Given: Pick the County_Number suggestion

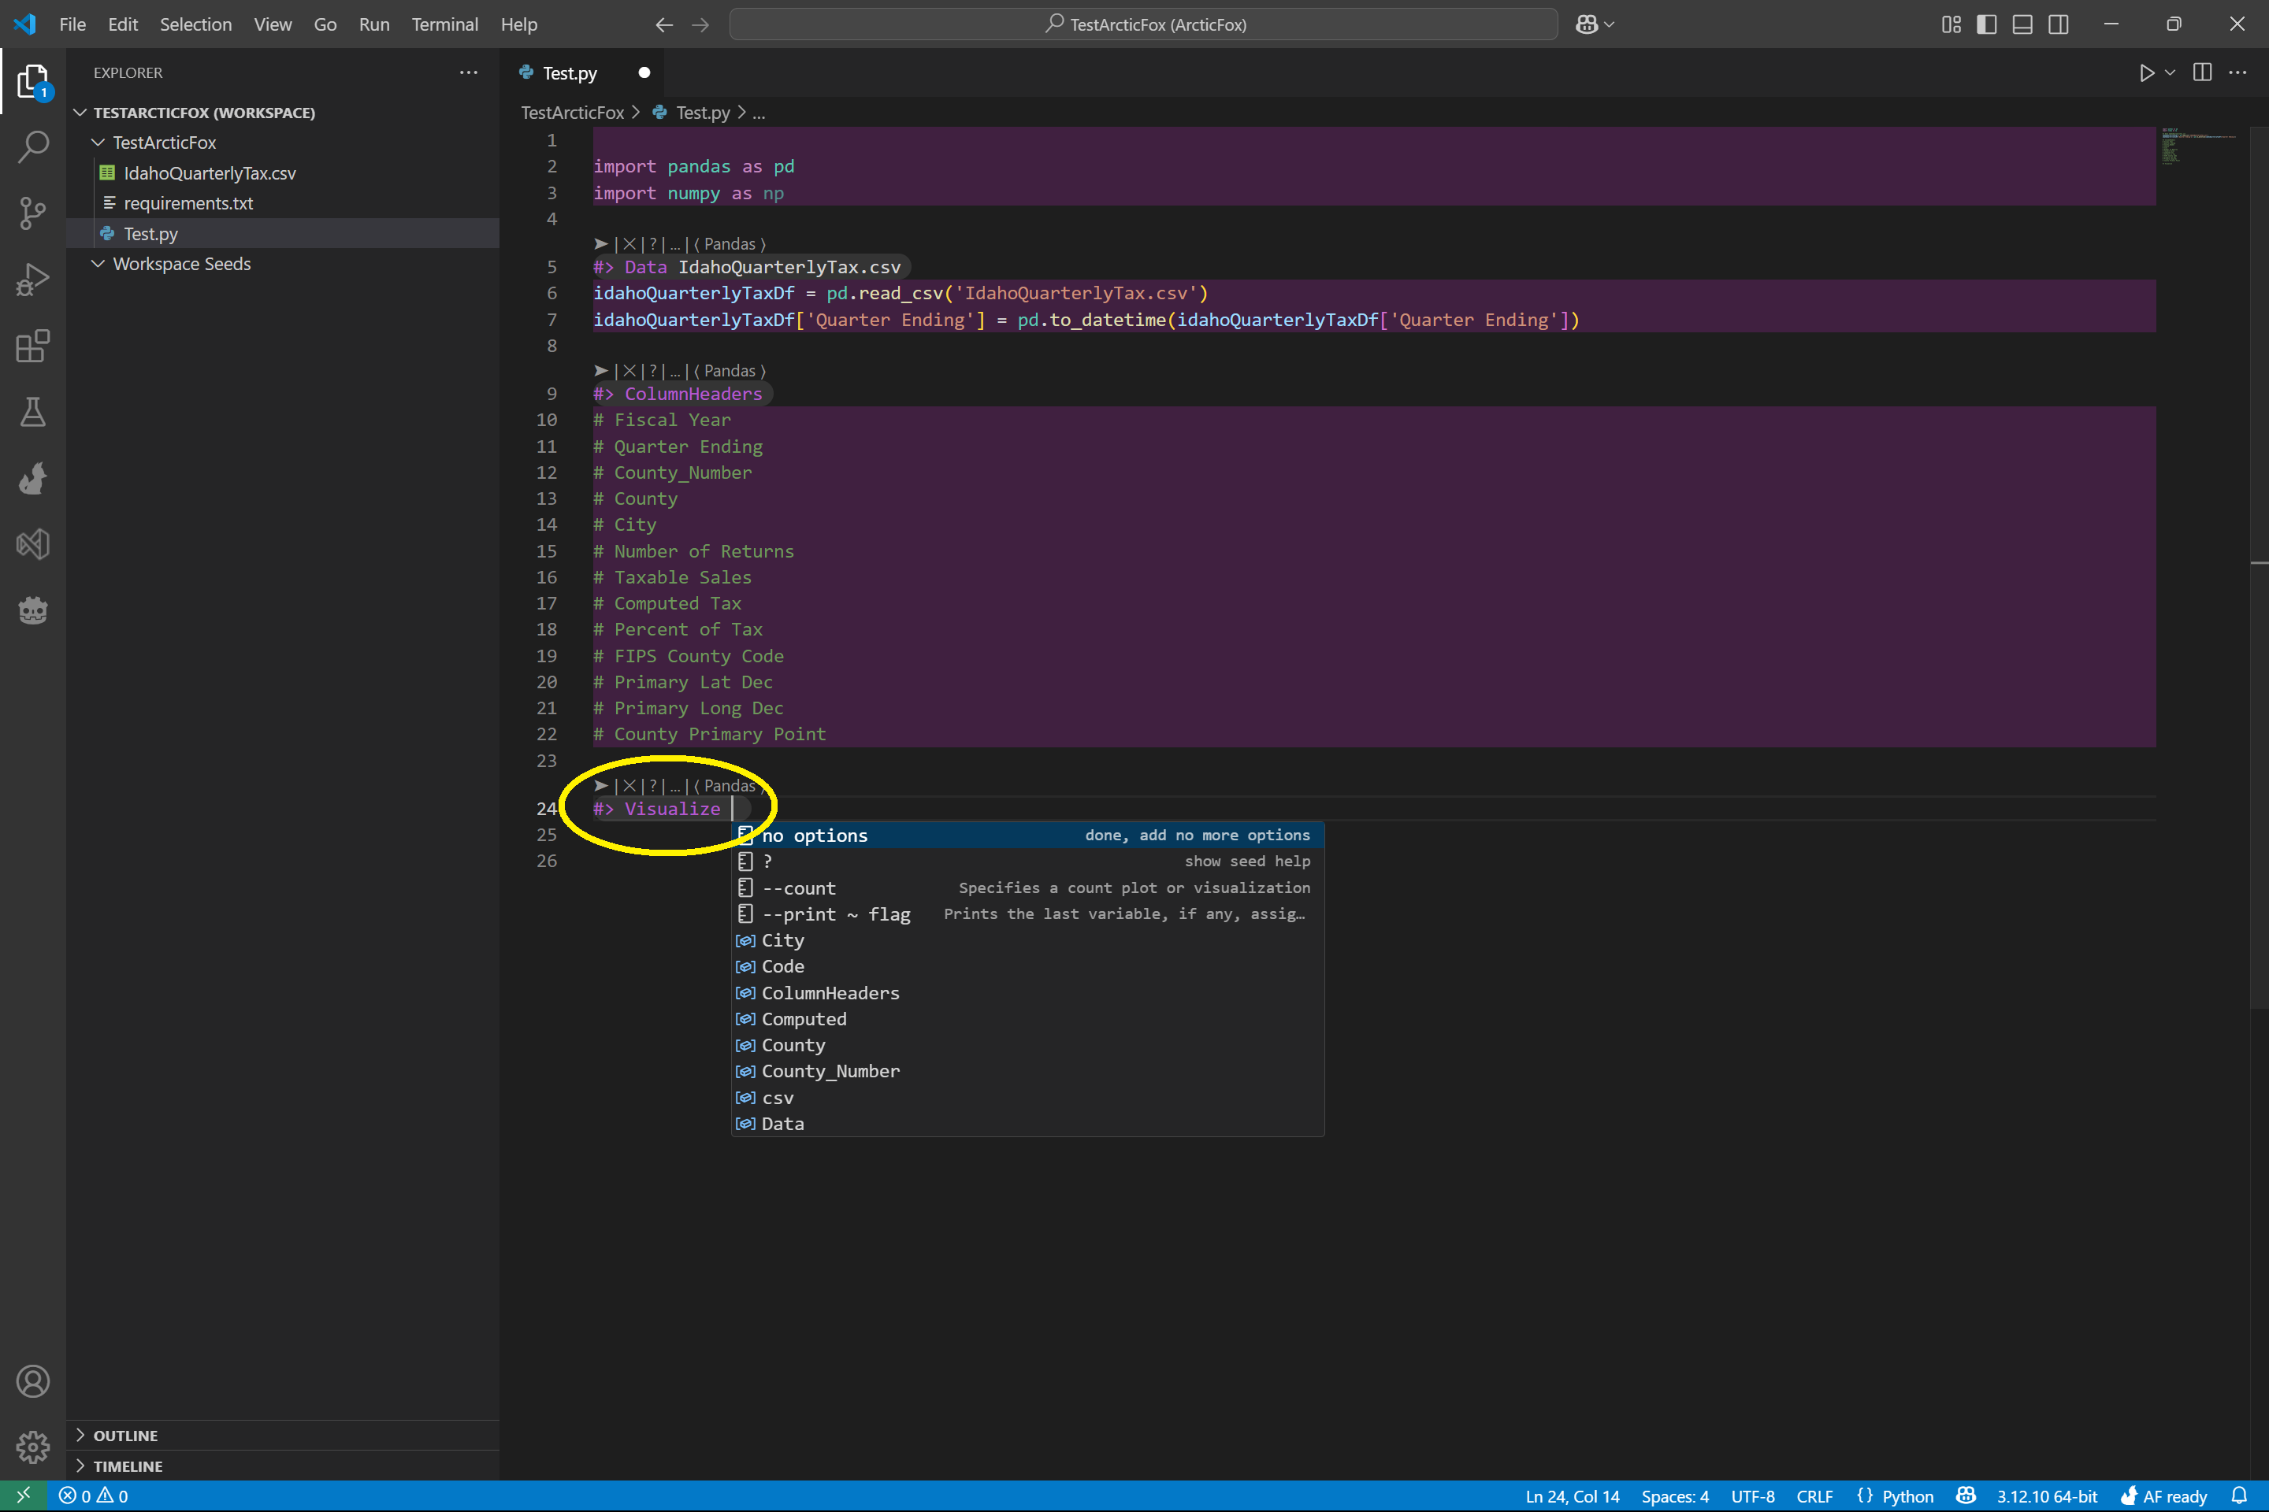Looking at the screenshot, I should coord(1027,1070).
